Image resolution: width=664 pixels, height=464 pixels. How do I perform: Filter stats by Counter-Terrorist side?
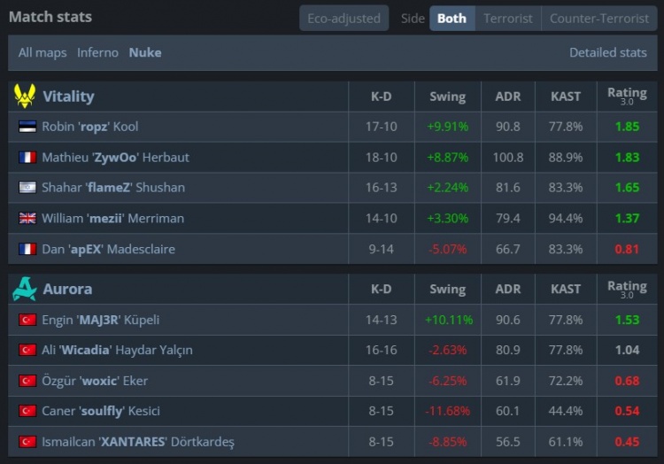pyautogui.click(x=598, y=18)
